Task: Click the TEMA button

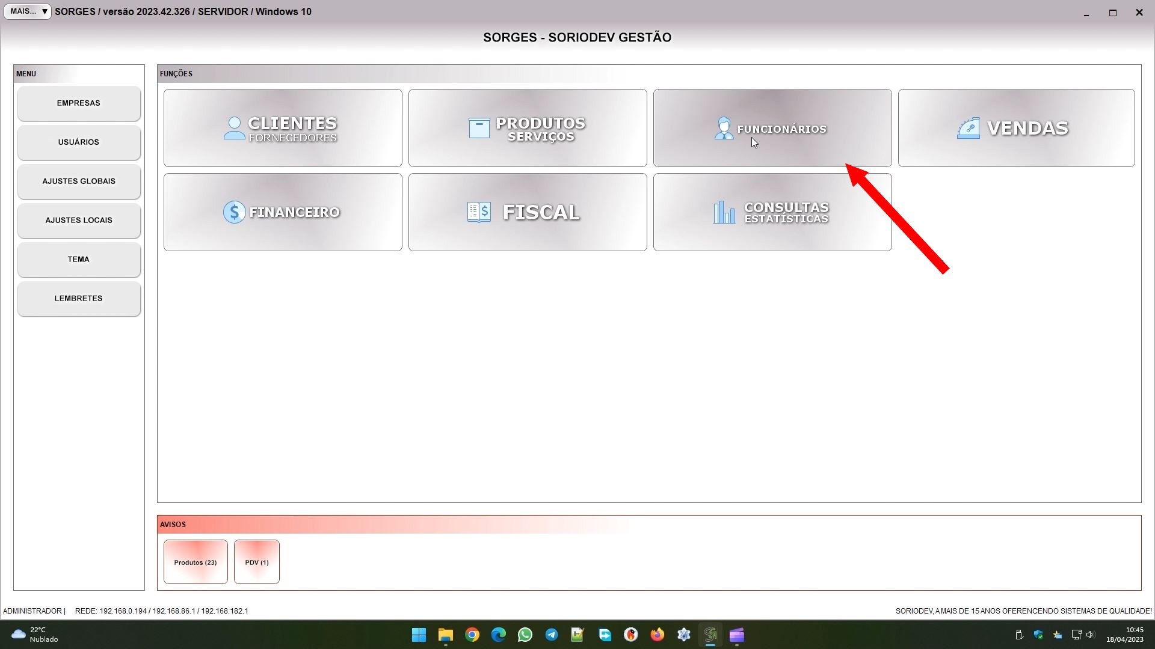Action: pos(79,260)
